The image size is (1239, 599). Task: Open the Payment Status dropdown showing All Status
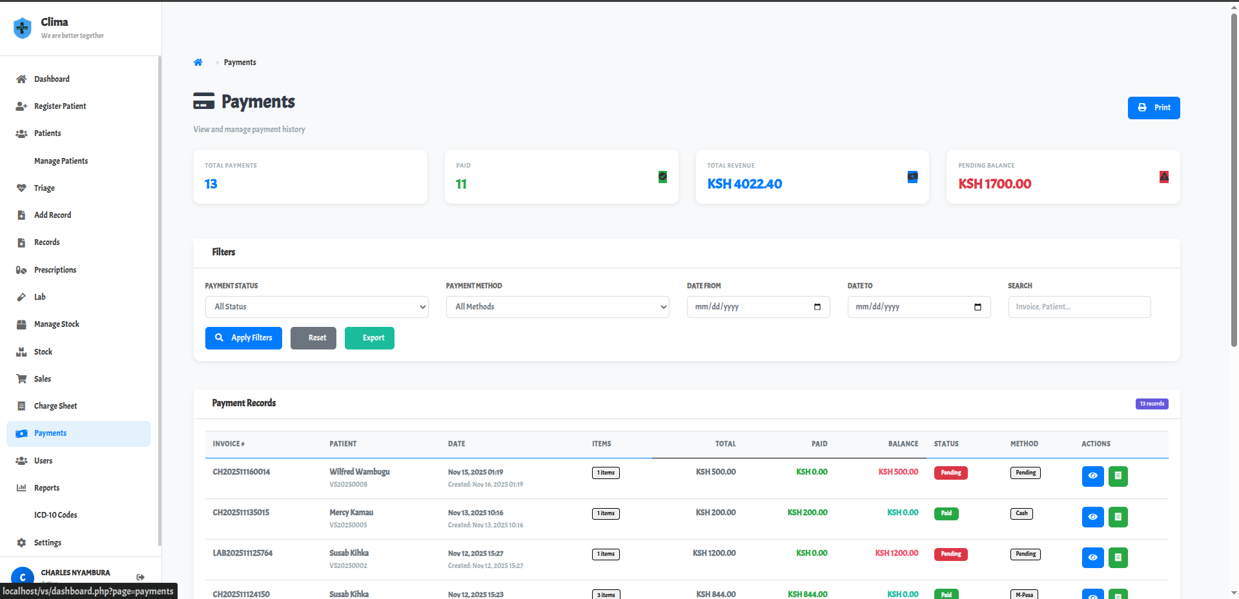pos(316,306)
